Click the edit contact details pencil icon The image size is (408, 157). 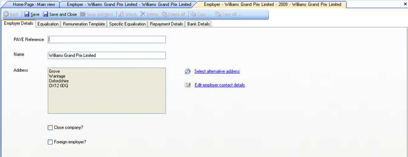pos(187,85)
